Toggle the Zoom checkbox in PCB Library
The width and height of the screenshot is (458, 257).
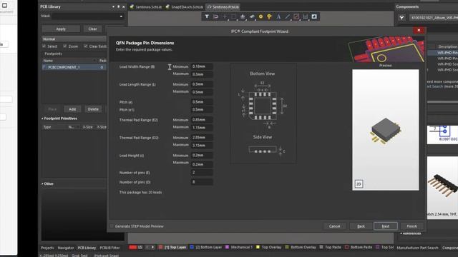pos(65,46)
